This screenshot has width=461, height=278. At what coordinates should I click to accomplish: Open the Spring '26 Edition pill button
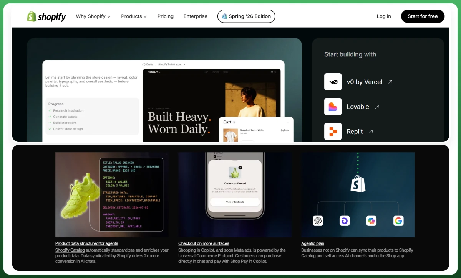[246, 16]
